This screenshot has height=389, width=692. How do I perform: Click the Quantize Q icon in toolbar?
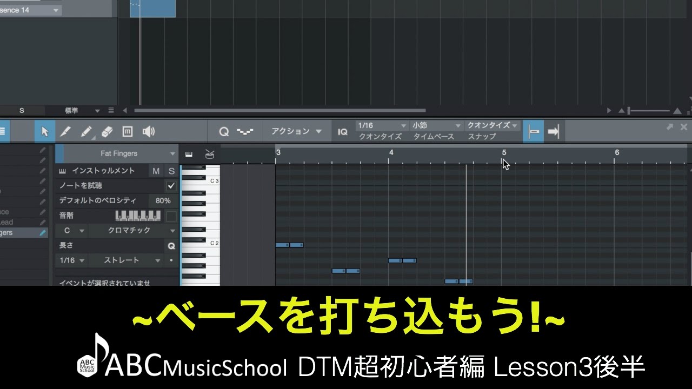[224, 131]
